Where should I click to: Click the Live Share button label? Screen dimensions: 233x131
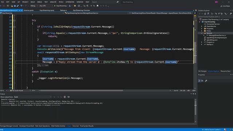(x=226, y=6)
